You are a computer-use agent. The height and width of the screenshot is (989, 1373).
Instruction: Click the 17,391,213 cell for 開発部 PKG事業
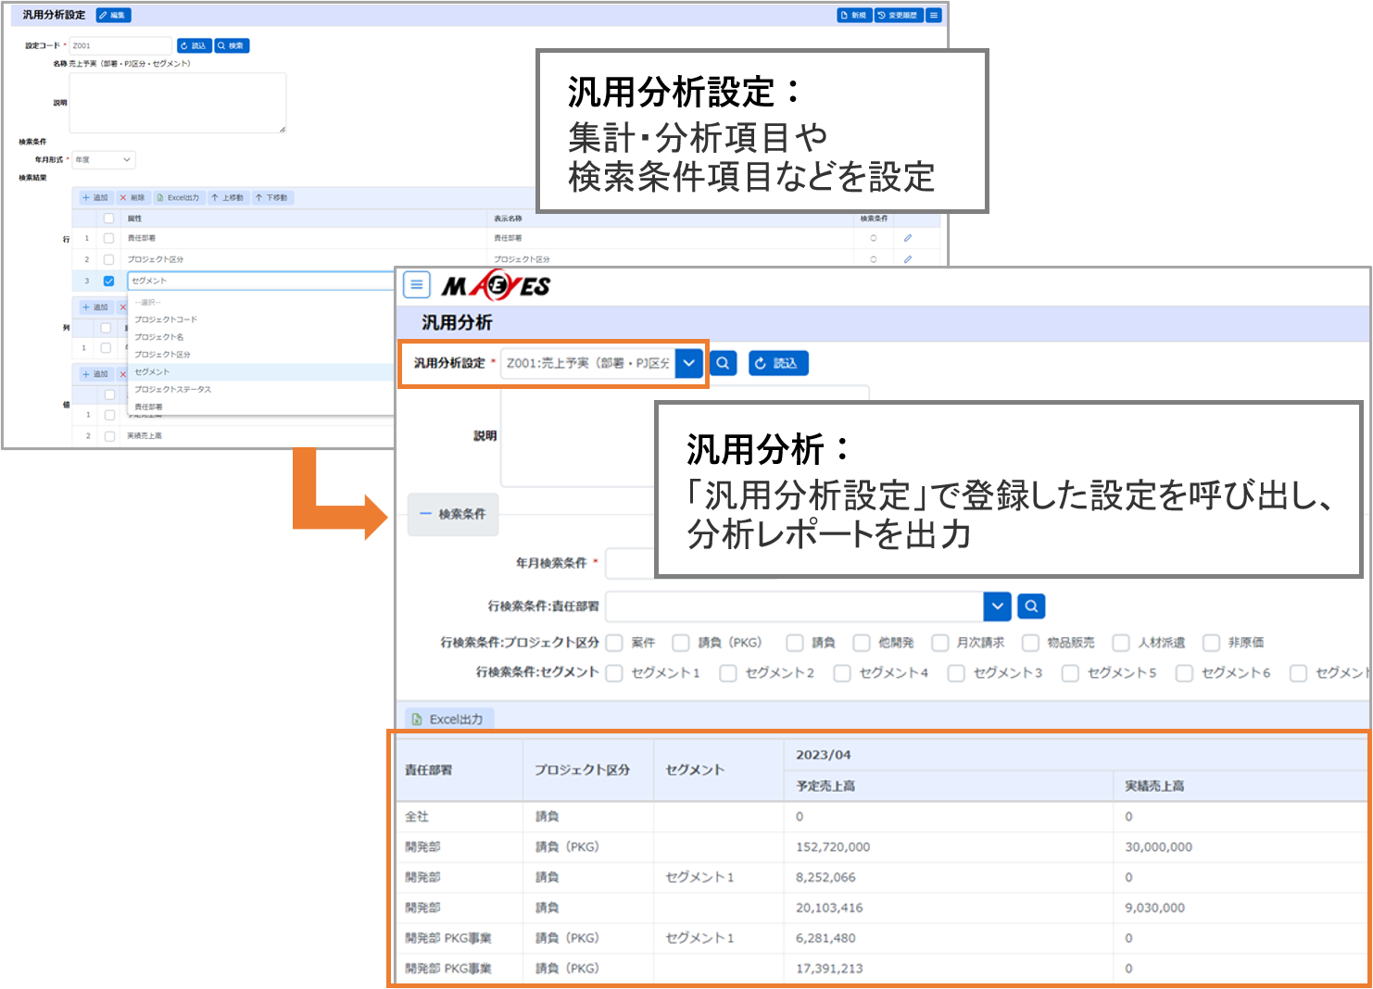tap(949, 969)
